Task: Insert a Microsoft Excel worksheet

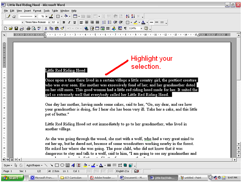Action: tap(102, 29)
